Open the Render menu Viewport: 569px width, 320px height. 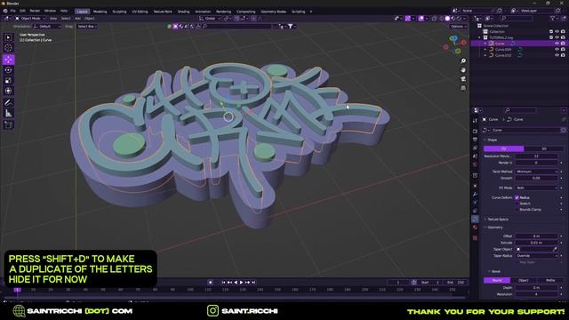[35, 11]
